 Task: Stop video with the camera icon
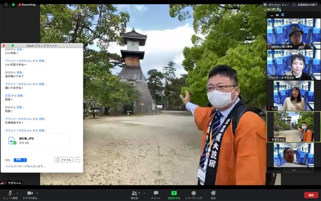pos(30,193)
